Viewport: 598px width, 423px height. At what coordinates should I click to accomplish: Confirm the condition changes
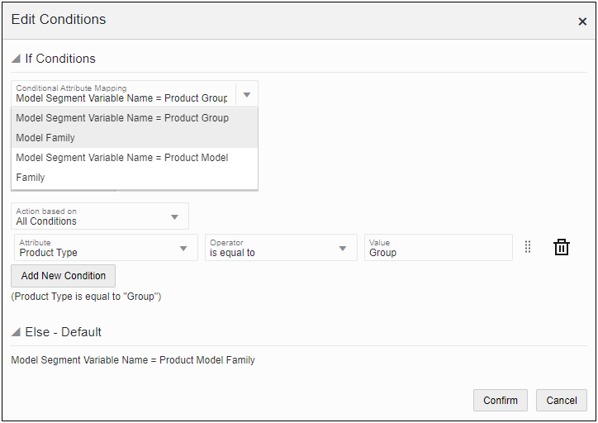[x=501, y=400]
